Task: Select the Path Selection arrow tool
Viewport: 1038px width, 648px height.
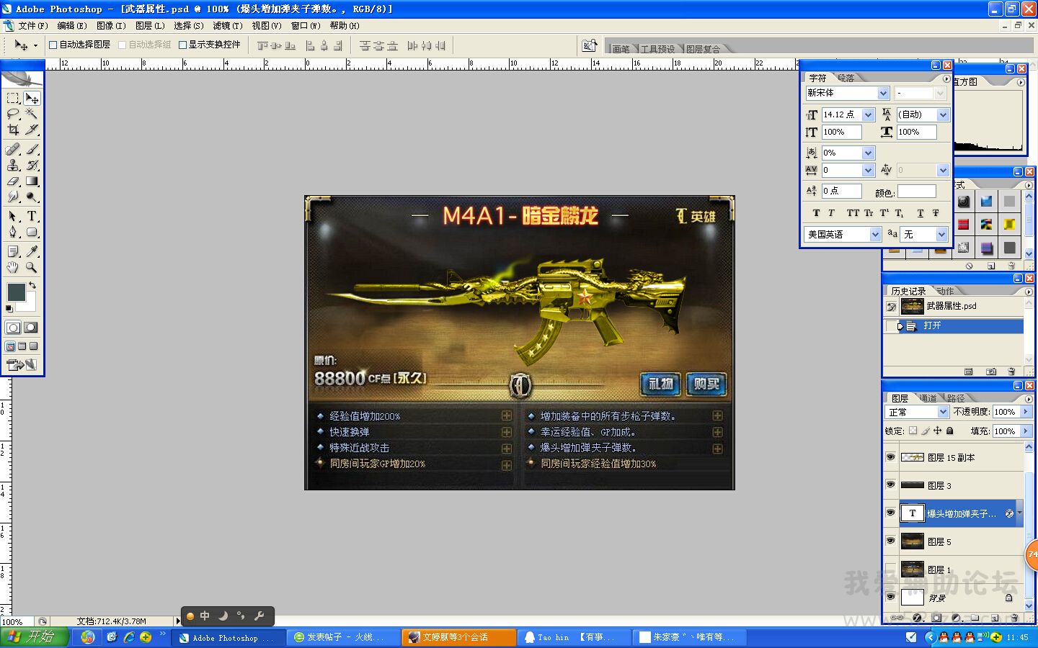Action: 13,216
